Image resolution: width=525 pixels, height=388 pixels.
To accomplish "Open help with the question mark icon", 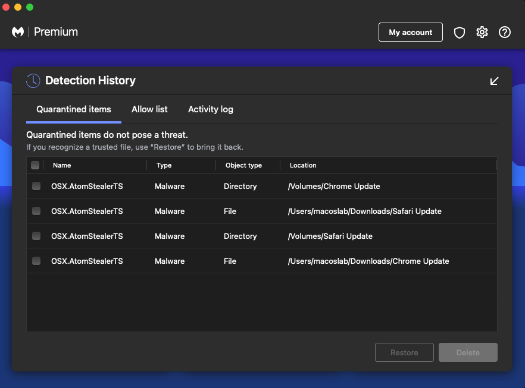I will click(x=505, y=33).
